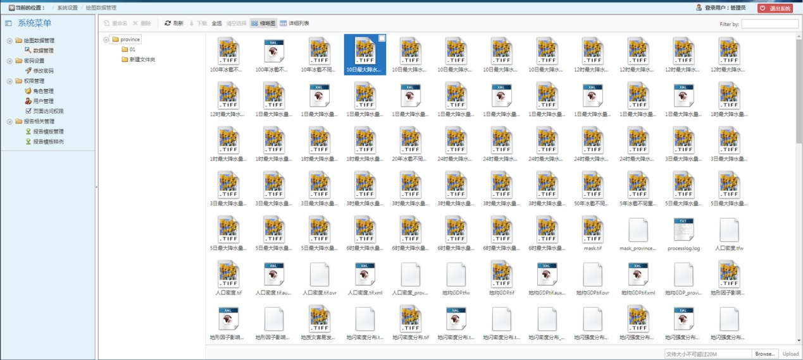Image resolution: width=803 pixels, height=360 pixels.
Task: Collapse the 绘图数据管理 menu group
Action: [9, 40]
